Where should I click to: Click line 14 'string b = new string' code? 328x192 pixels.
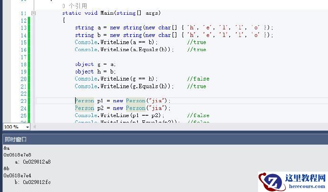pos(174,35)
